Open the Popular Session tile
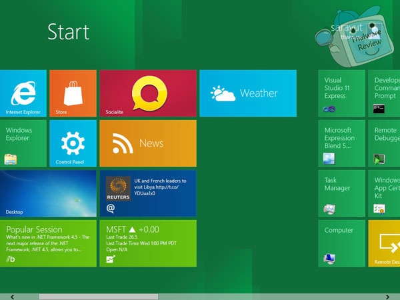This screenshot has width=400, height=300. pyautogui.click(x=48, y=243)
